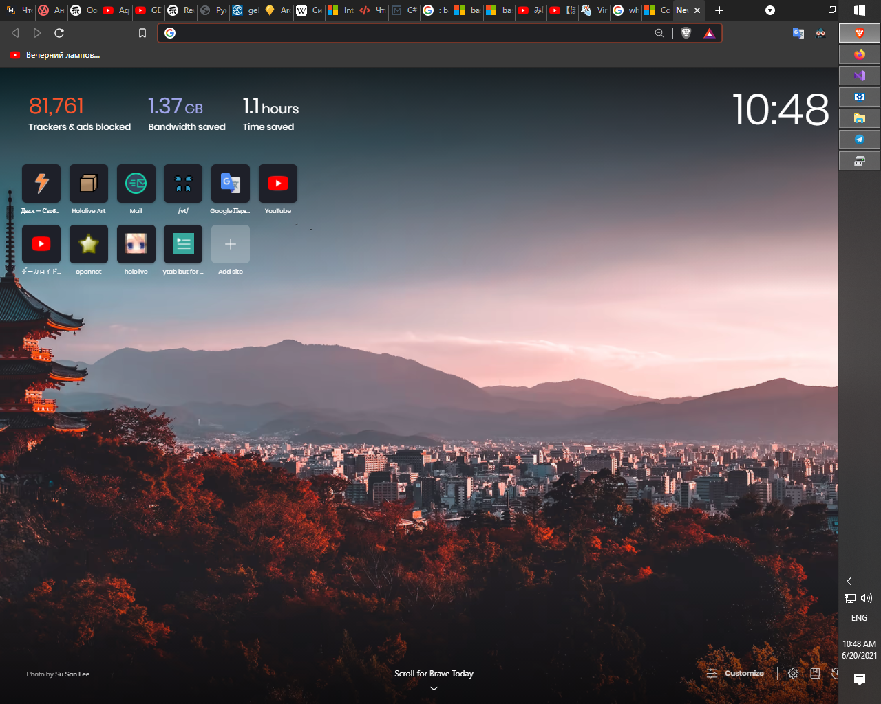Open Visual Studio from the taskbar
The image size is (881, 704).
pos(860,76)
